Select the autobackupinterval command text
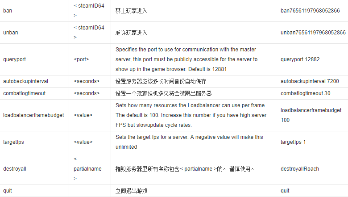 point(25,81)
